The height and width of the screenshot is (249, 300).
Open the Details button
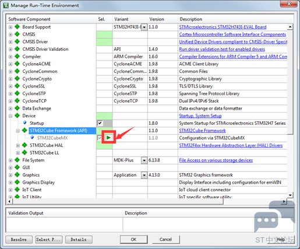(x=79, y=240)
